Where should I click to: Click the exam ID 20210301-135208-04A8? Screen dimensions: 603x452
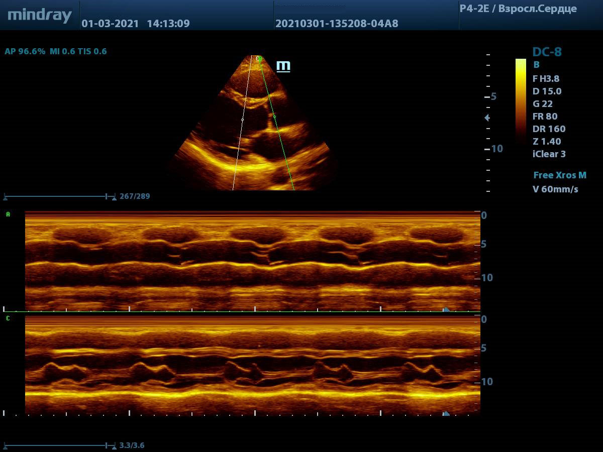[x=337, y=24]
